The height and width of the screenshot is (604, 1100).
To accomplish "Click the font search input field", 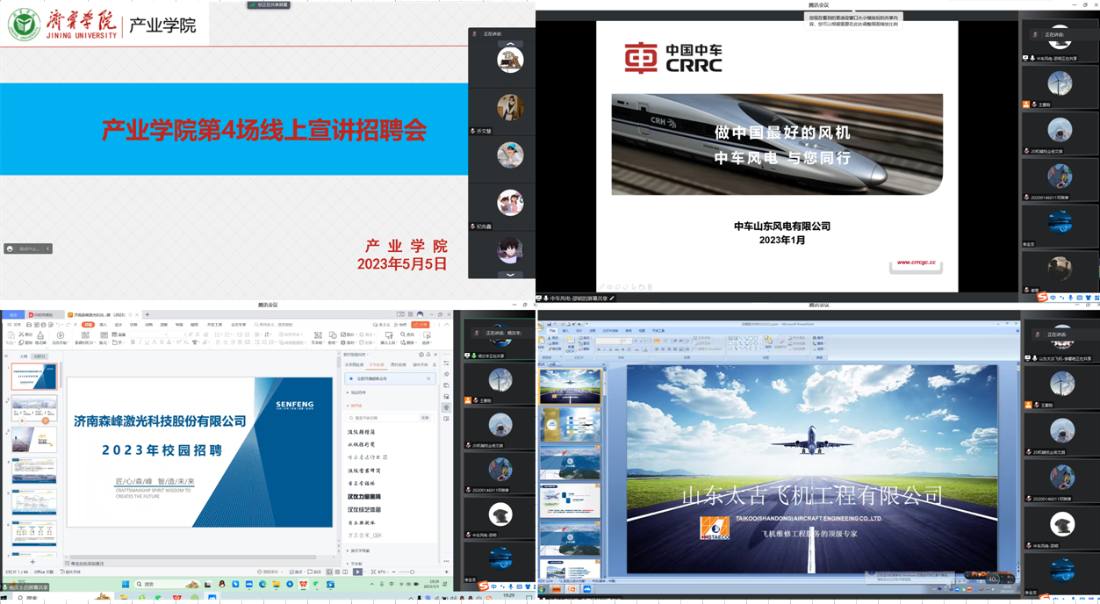I will (383, 418).
